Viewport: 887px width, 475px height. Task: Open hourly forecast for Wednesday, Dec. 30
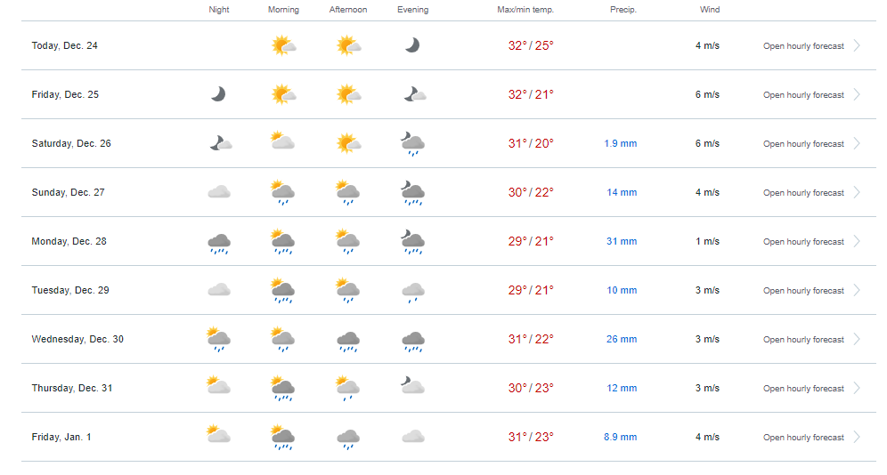pyautogui.click(x=803, y=340)
